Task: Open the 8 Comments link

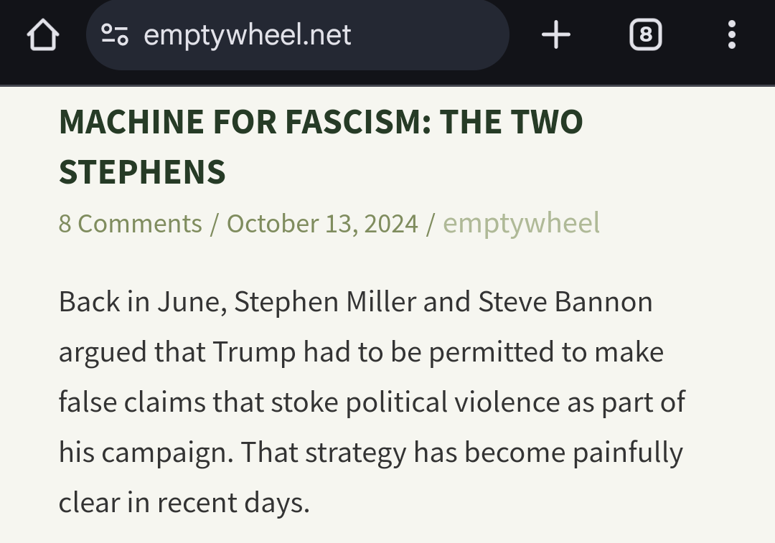Action: click(131, 223)
